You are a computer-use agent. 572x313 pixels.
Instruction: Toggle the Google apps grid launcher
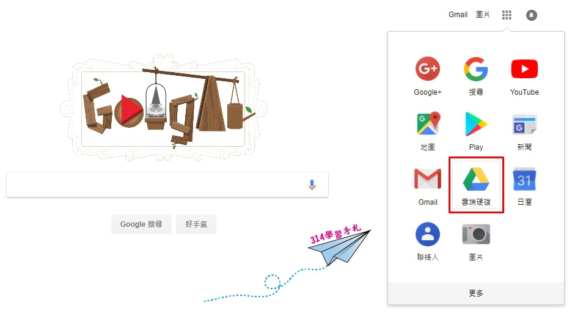(507, 15)
